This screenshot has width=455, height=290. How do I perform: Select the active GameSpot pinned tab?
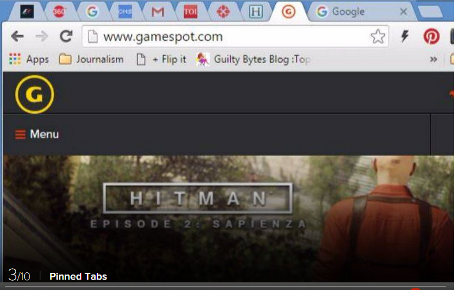pyautogui.click(x=289, y=12)
